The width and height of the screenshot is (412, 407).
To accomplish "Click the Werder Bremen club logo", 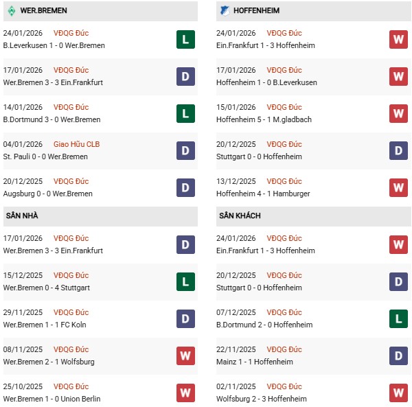I will pyautogui.click(x=10, y=11).
